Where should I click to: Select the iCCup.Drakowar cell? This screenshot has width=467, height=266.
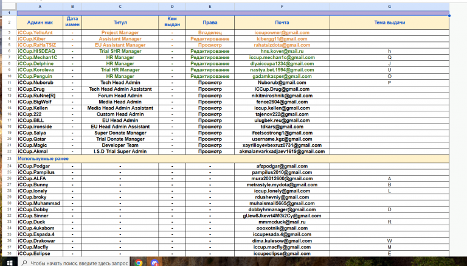coord(40,240)
